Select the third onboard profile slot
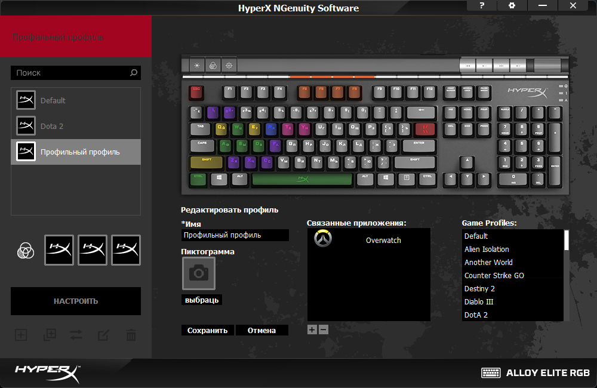 (x=126, y=250)
